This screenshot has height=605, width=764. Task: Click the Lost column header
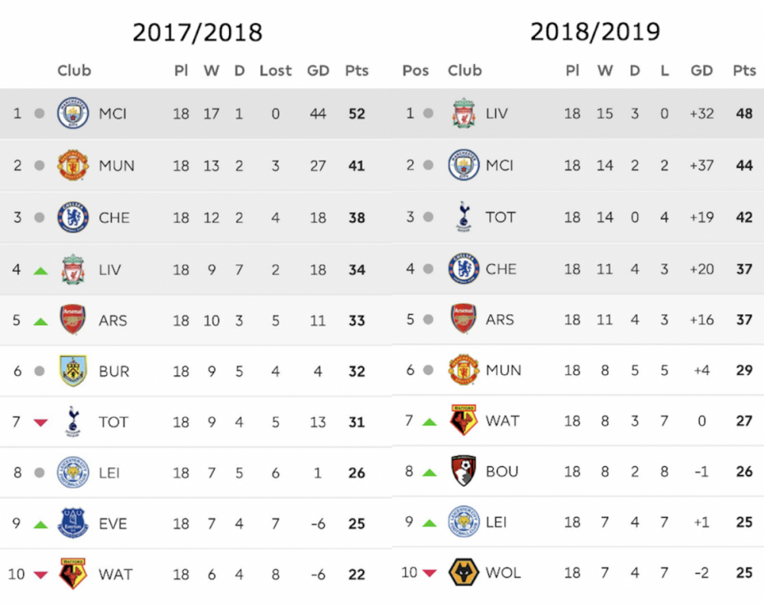pyautogui.click(x=275, y=70)
